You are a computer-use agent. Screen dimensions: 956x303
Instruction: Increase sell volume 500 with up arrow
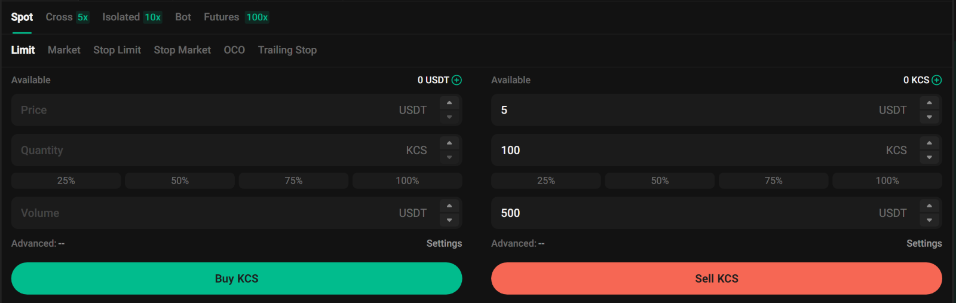tap(929, 206)
